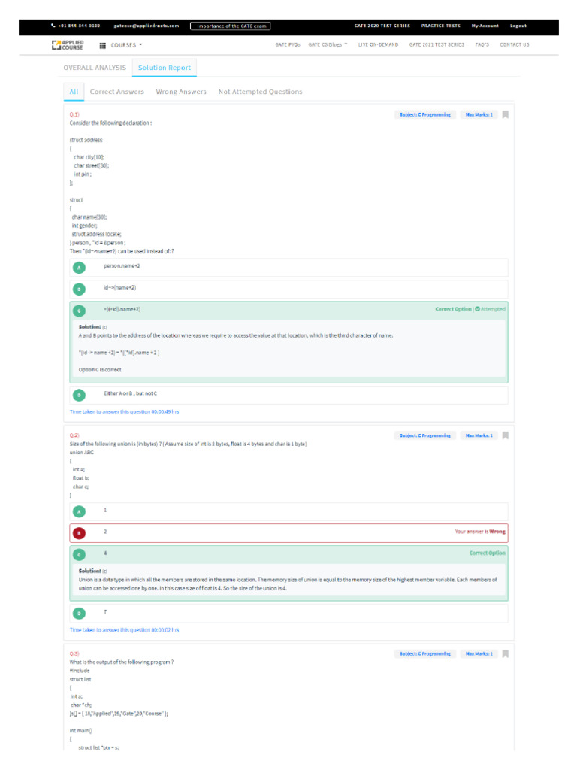Click Subject: C Programming tag on Q.2
Viewport: 577px width, 770px height.
tap(425, 435)
